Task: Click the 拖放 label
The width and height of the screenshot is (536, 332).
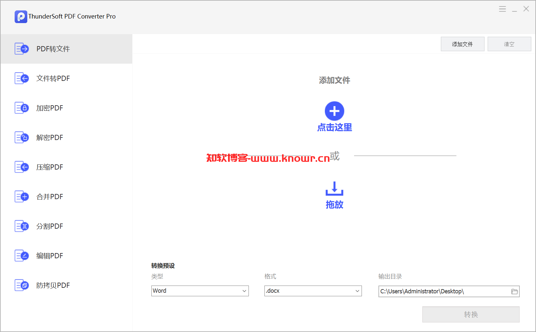Action: click(x=334, y=205)
